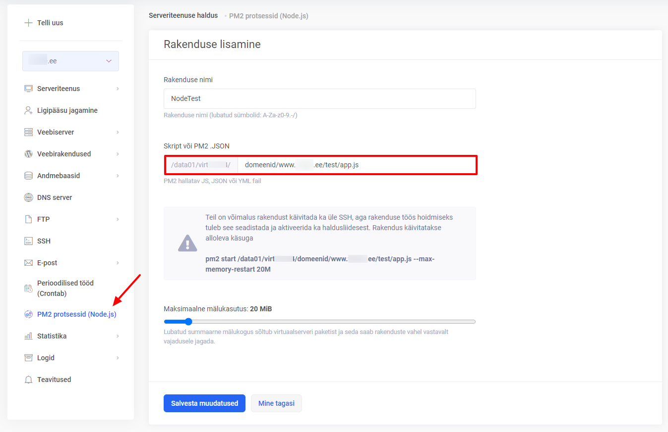668x432 pixels.
Task: Click the Teavitused bell icon
Action: pyautogui.click(x=28, y=380)
